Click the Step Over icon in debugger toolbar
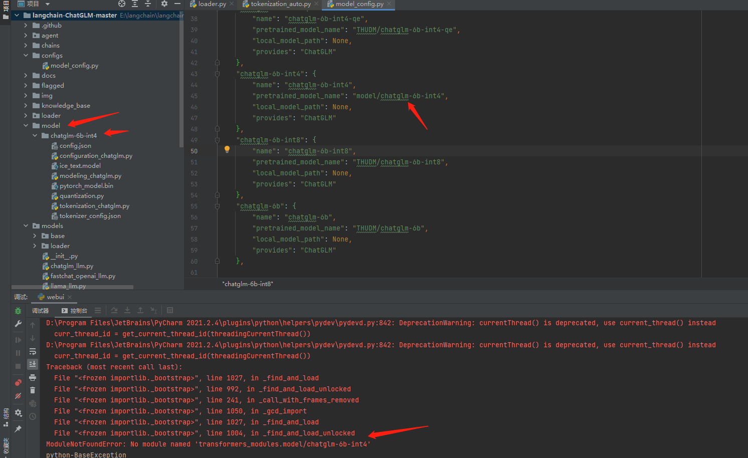748x458 pixels. pyautogui.click(x=114, y=311)
